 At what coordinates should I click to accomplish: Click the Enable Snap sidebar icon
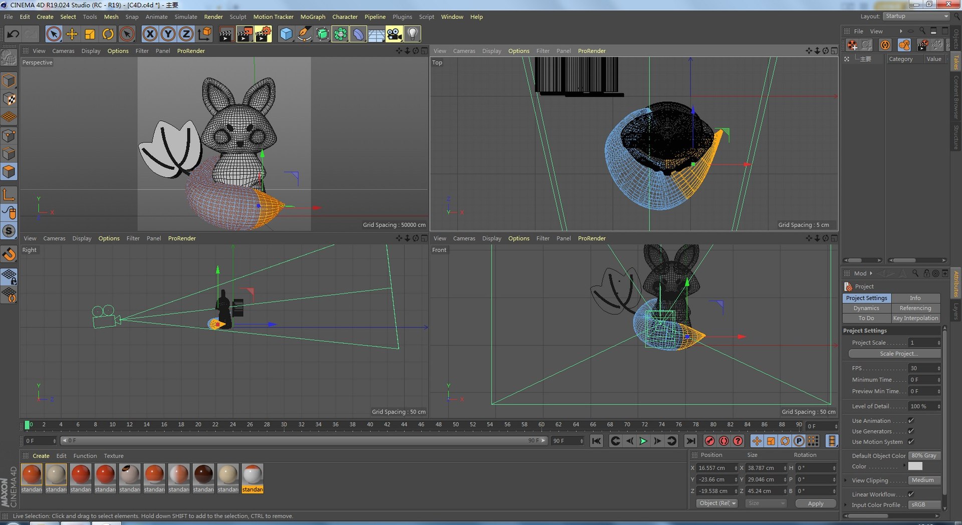tap(9, 254)
